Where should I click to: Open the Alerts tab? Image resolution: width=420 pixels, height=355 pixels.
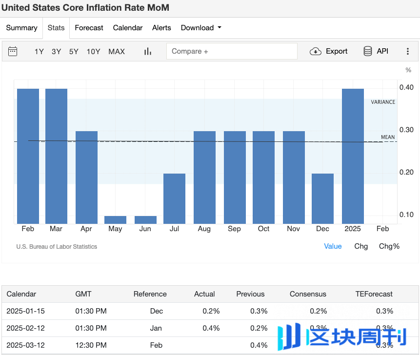pos(161,28)
